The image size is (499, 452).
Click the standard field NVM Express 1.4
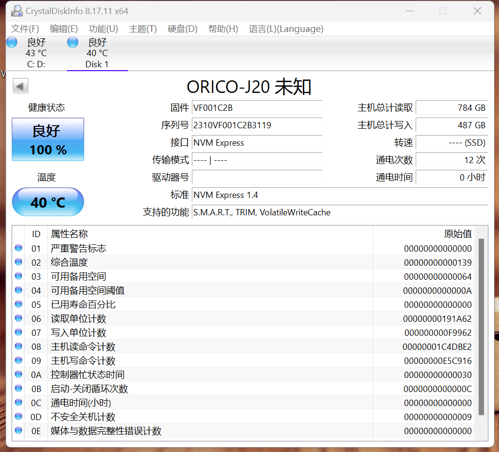tap(340, 195)
